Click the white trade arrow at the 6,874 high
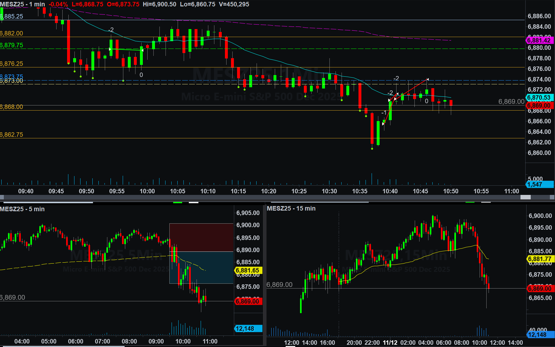555x347 pixels. (x=428, y=79)
